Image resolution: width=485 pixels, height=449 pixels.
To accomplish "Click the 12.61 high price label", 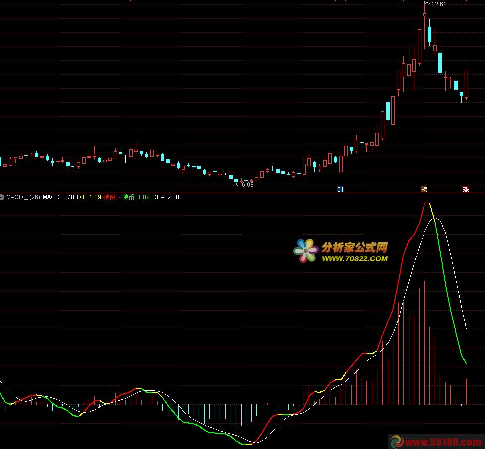I will pos(438,4).
